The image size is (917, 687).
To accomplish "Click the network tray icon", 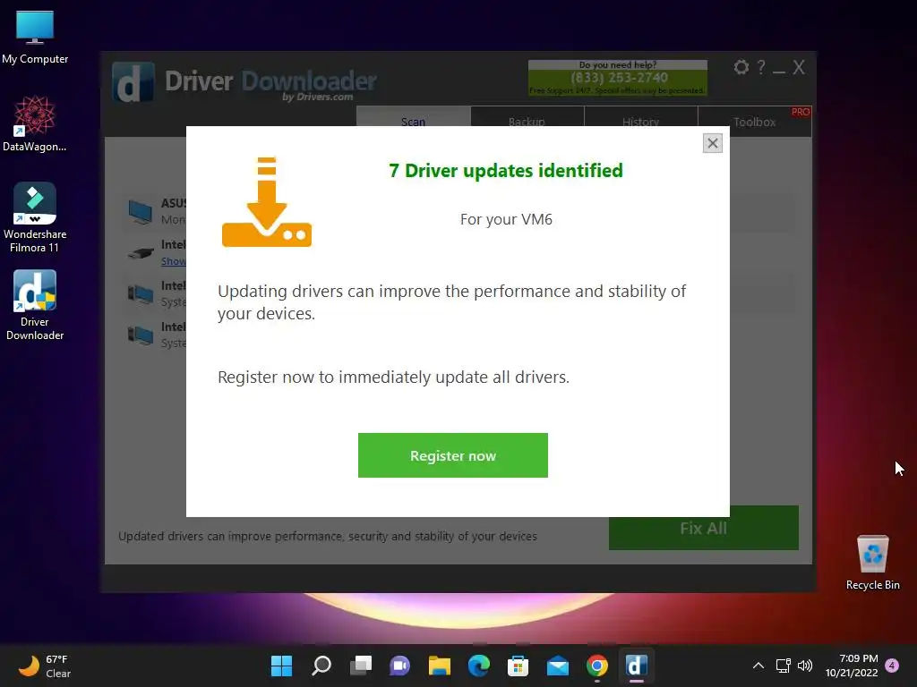I will click(x=783, y=666).
